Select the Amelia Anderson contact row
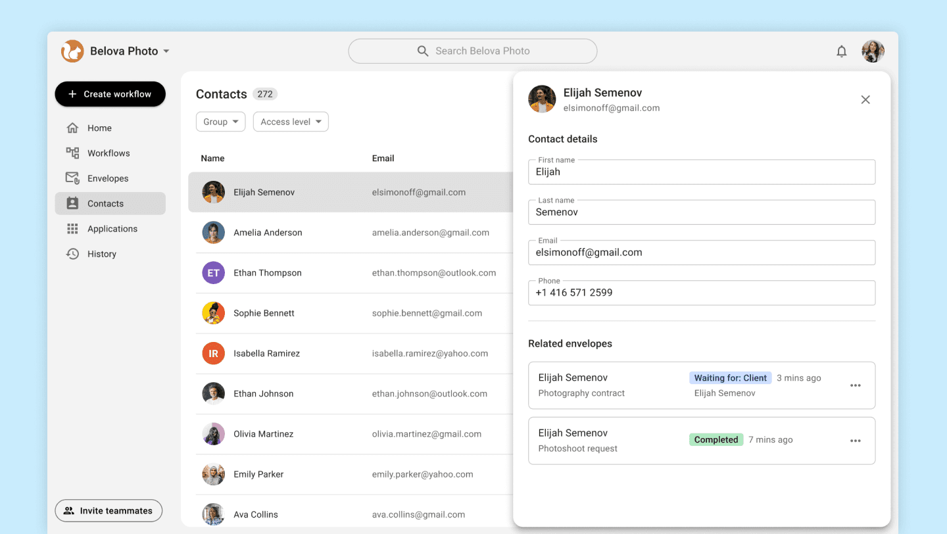 [x=354, y=233]
